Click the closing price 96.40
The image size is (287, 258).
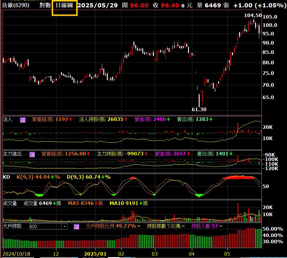(x=170, y=5)
